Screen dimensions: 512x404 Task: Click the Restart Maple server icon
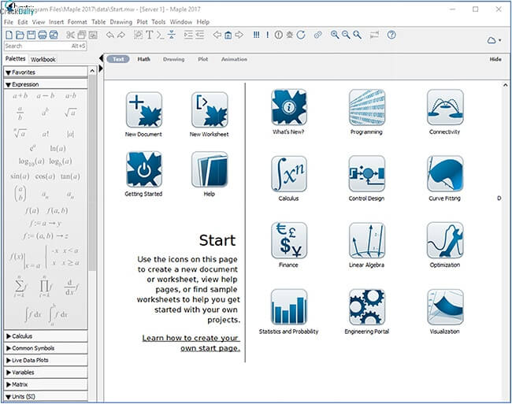click(301, 35)
